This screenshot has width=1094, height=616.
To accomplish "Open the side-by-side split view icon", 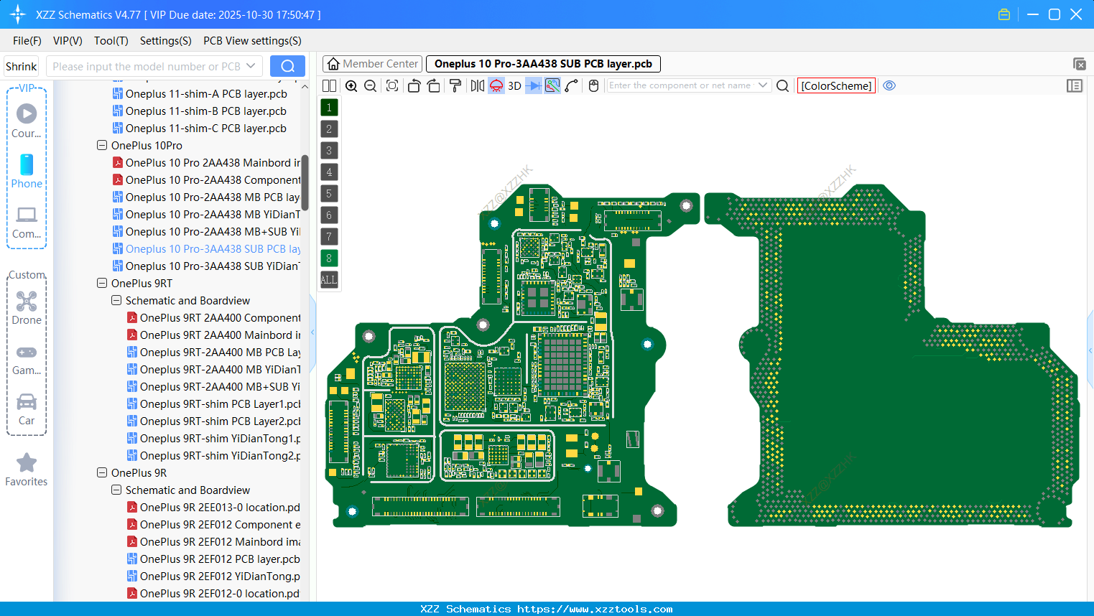I will [x=328, y=85].
